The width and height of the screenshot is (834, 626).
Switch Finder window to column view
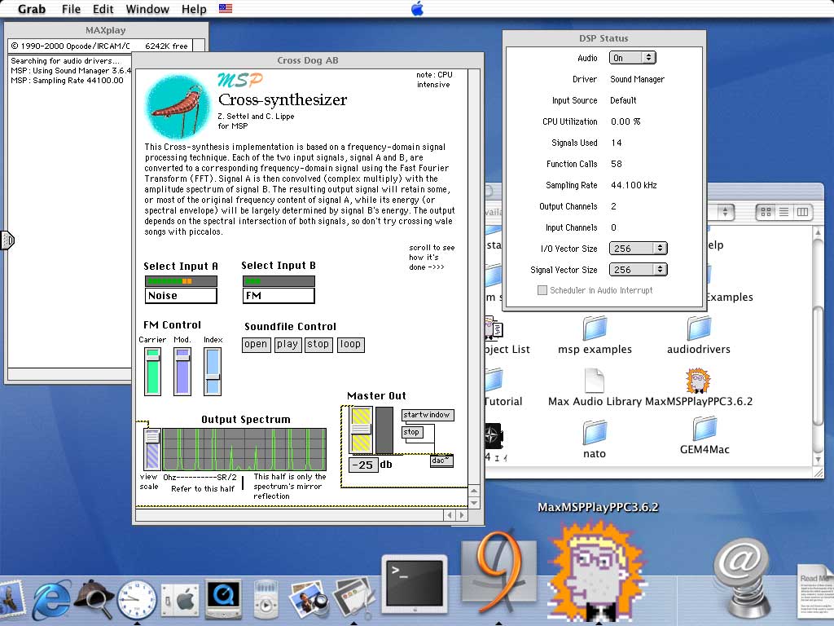click(802, 212)
